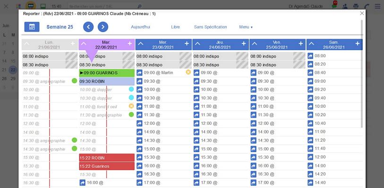Viewport: 384px width, 188px height.
Task: Advance to next week with right arrow
Action: [x=103, y=27]
